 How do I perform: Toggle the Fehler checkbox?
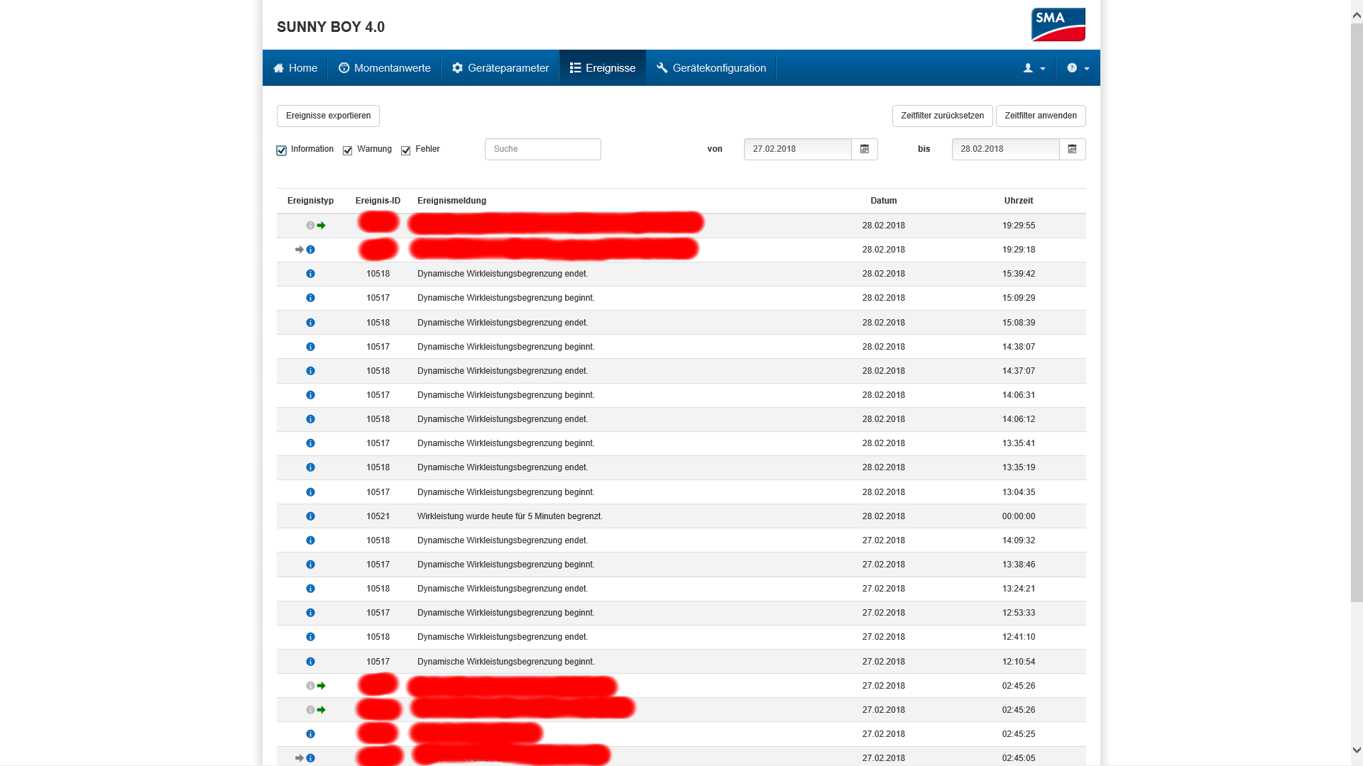(x=406, y=150)
